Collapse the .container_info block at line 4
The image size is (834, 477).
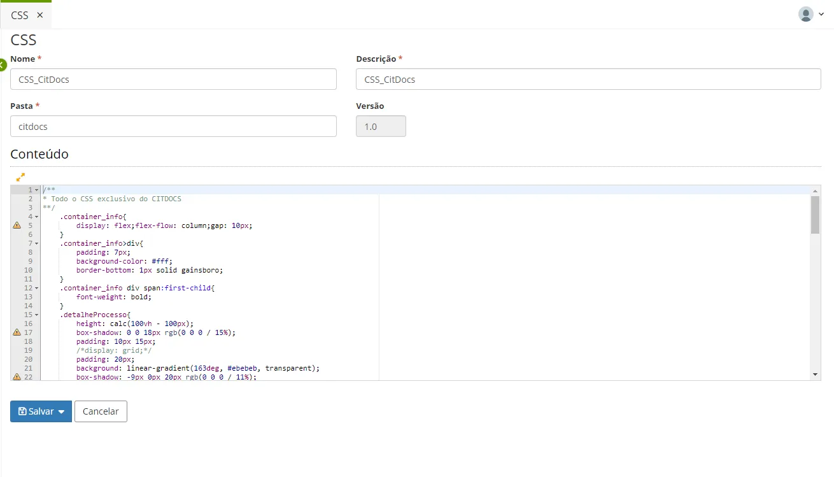pos(36,217)
